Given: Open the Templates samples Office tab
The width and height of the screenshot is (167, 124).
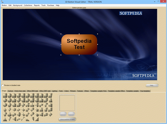Looking at the screenshot, I should [x=116, y=91].
